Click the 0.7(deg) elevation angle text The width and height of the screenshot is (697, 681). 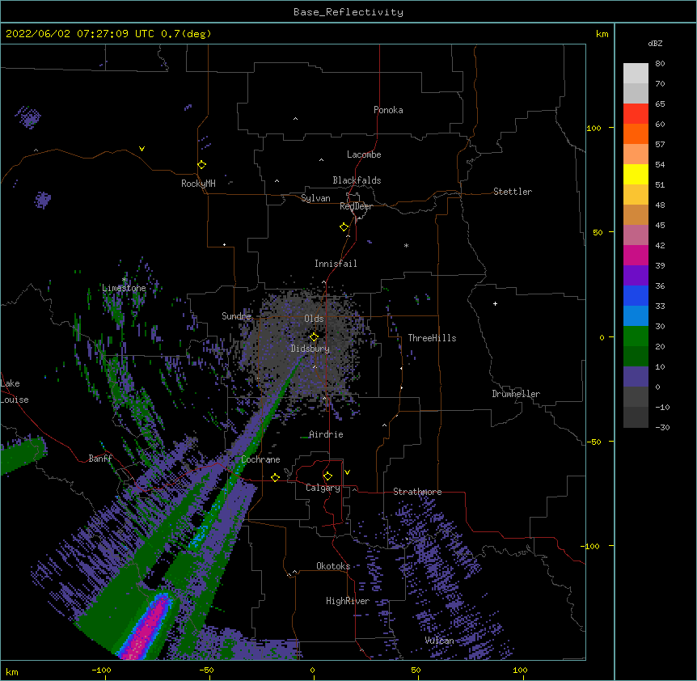point(186,34)
